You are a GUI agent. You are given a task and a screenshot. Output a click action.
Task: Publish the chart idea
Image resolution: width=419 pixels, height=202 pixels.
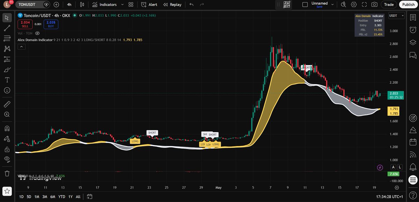coord(408,5)
